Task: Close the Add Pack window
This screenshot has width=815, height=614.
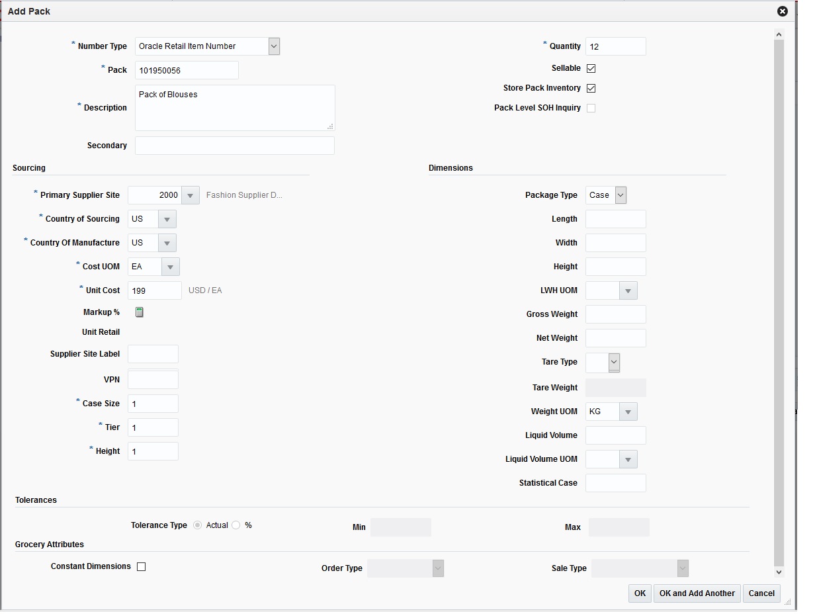Action: 783,11
